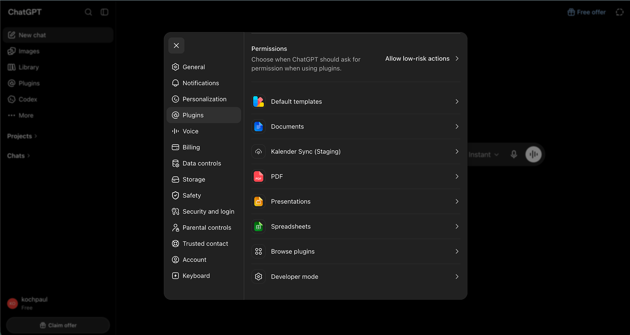Click the Storage drive icon

tap(175, 179)
